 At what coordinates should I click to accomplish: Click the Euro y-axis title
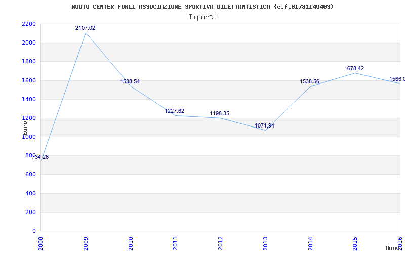tap(25, 128)
